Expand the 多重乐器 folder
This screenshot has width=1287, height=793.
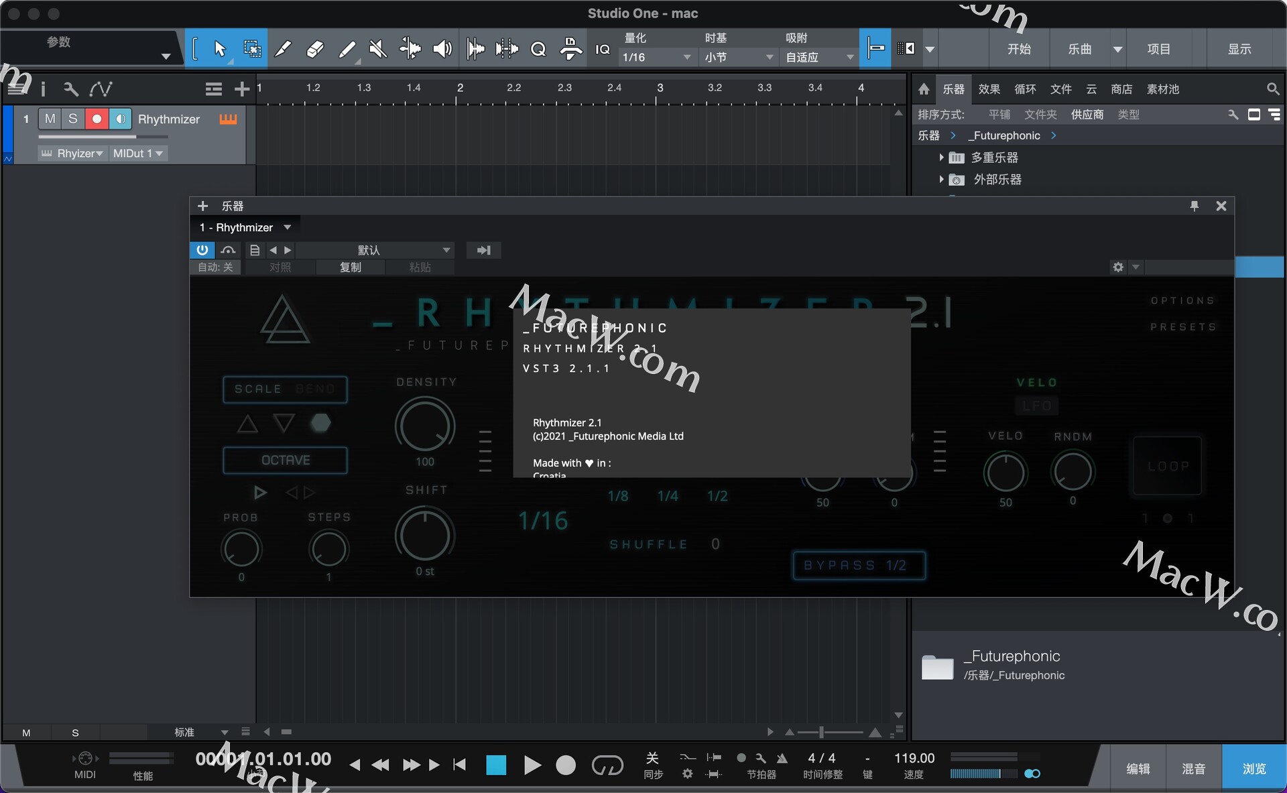[x=941, y=158]
